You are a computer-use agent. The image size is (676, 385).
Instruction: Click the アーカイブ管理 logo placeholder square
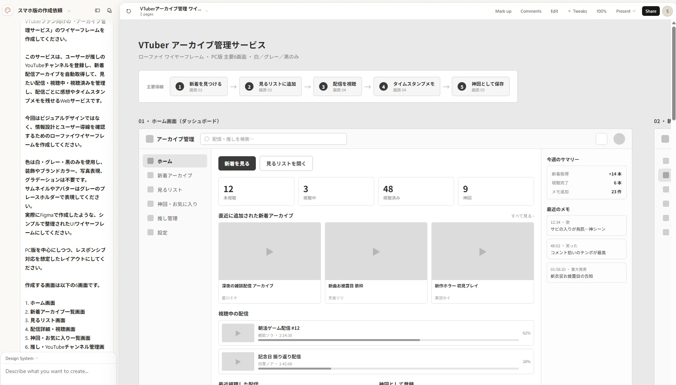pyautogui.click(x=150, y=139)
